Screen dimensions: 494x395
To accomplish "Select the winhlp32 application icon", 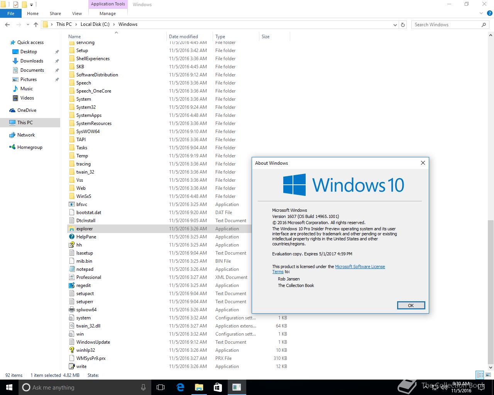I will pyautogui.click(x=71, y=350).
